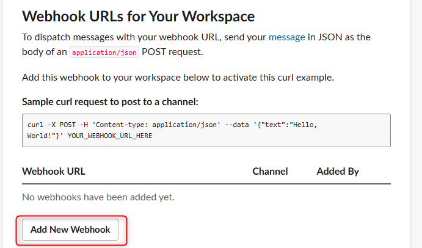Click the Webhook URLs for Your Workspace heading
The image size is (422, 248).
139,16
